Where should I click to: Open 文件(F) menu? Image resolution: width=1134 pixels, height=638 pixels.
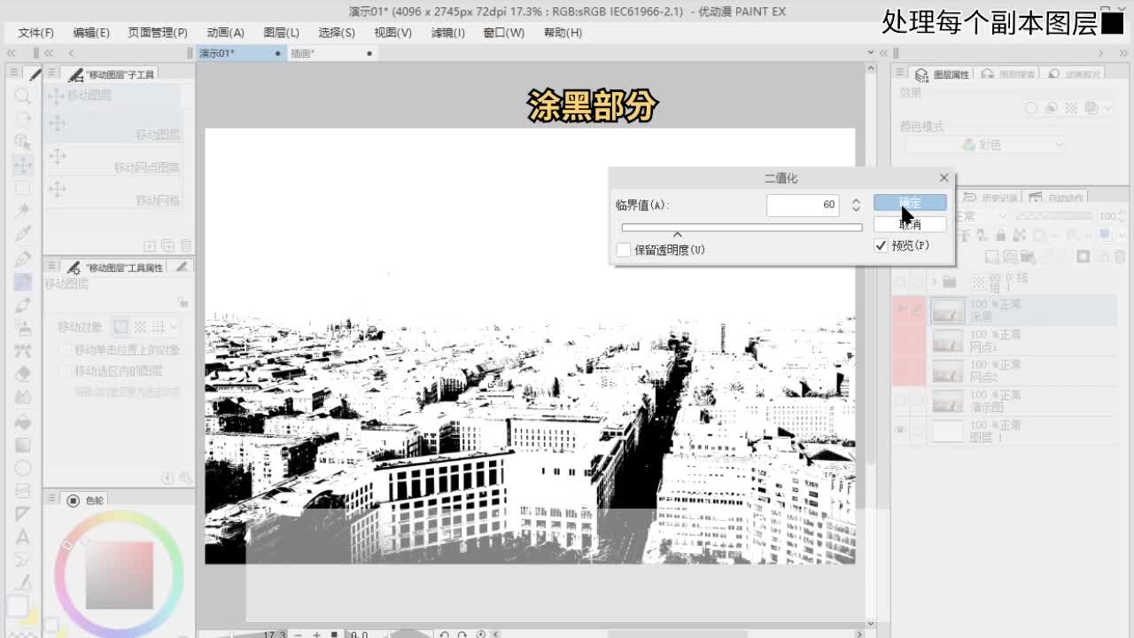point(35,33)
